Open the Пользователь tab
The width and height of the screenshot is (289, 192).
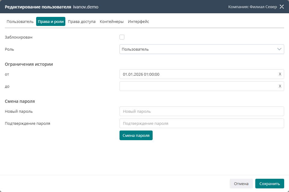[20, 22]
